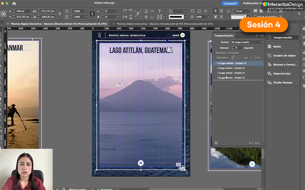Collapse Temporización panel with double arrows
The width and height of the screenshot is (305, 190).
coord(257,36)
